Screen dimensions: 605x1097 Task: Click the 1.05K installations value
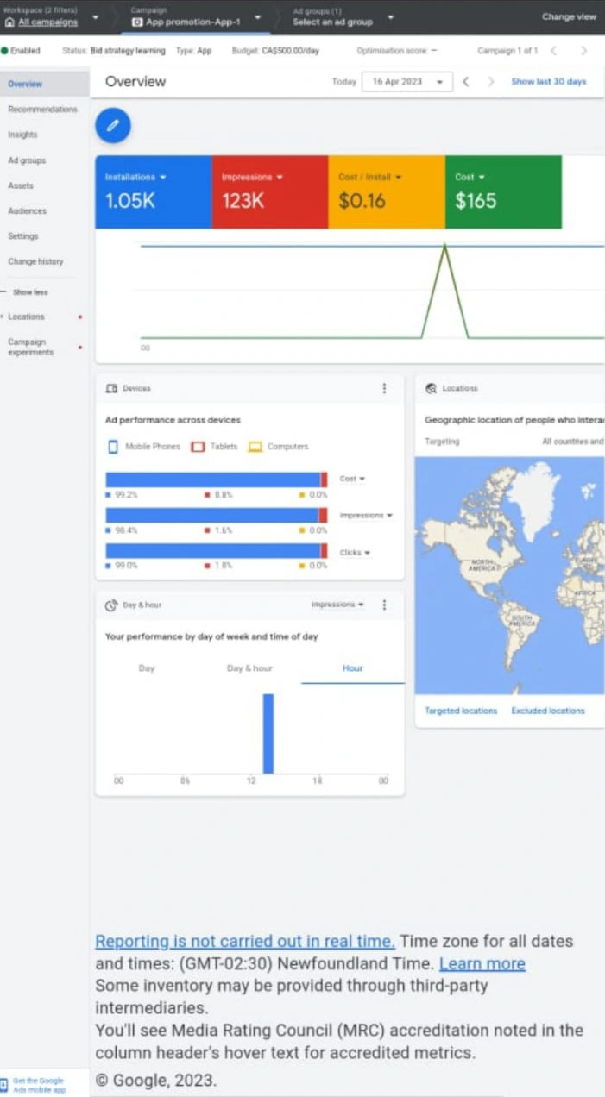(129, 202)
